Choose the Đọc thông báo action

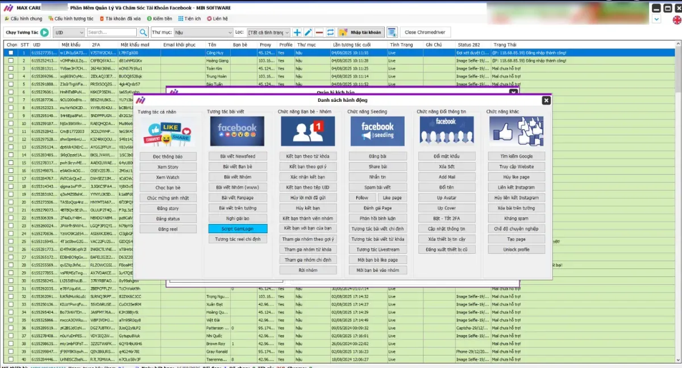coord(168,156)
